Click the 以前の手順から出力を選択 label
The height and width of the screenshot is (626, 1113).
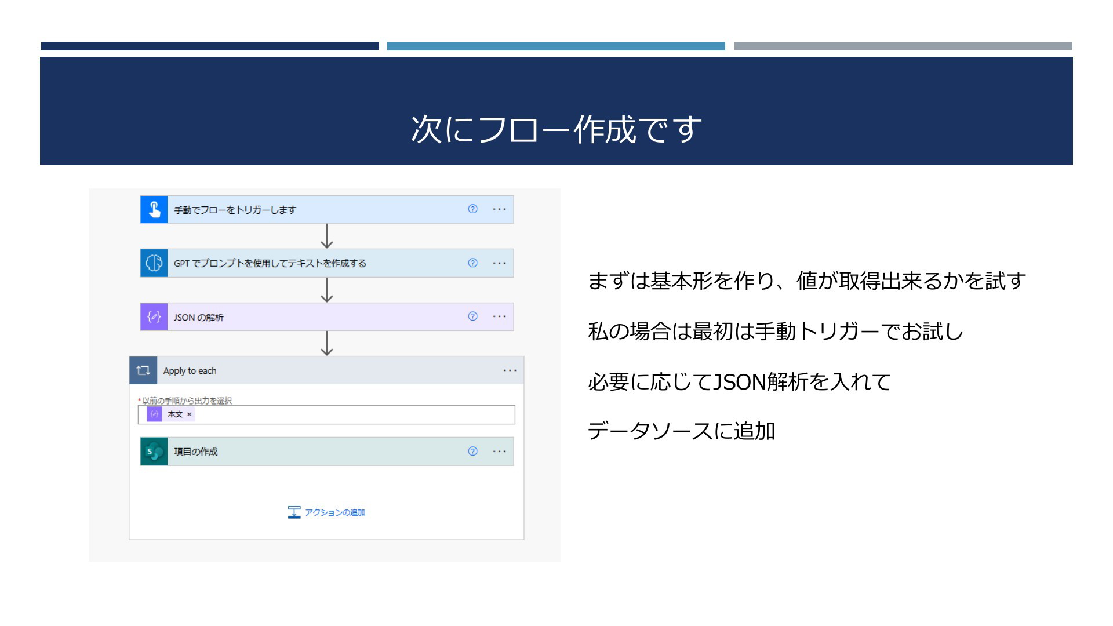click(187, 401)
